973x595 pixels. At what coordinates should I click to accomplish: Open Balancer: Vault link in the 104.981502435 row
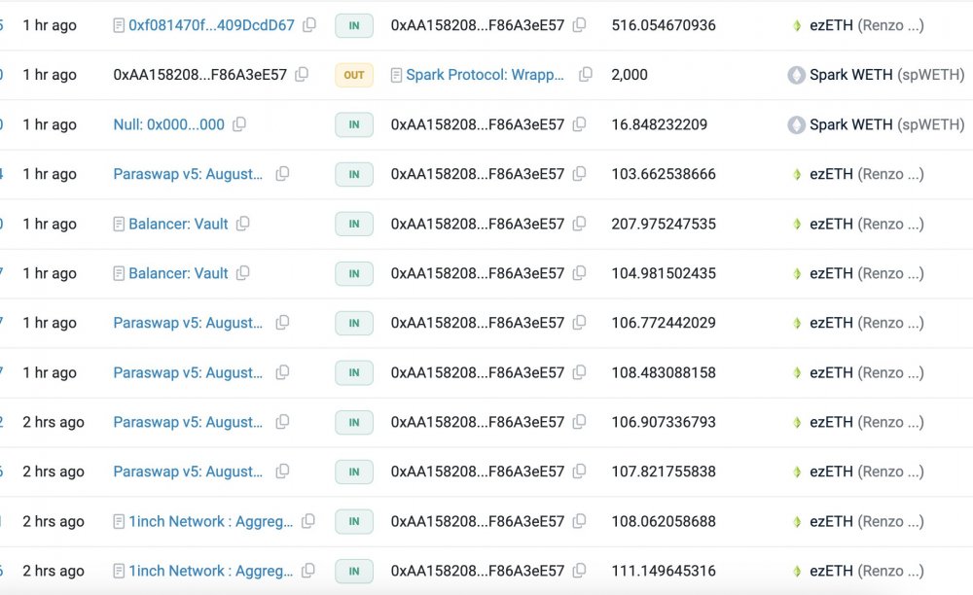point(178,272)
